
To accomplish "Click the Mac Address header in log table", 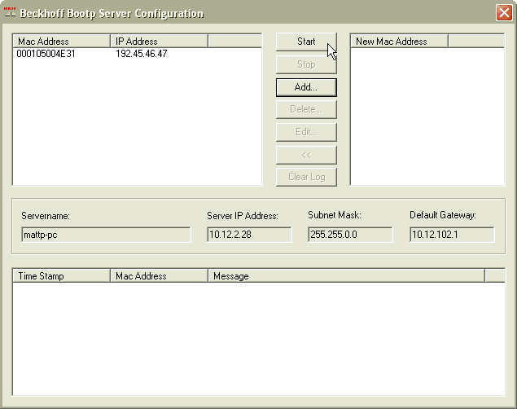I will (x=159, y=275).
